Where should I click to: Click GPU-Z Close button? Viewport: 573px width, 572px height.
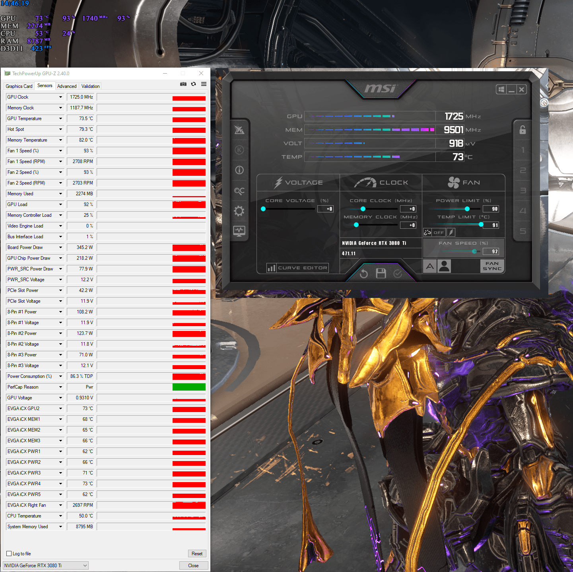(193, 566)
